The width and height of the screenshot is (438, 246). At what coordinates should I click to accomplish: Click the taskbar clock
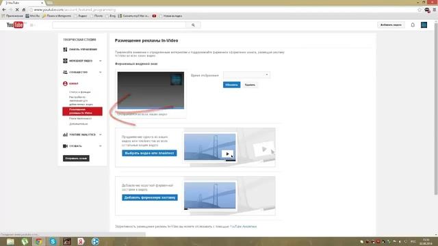pyautogui.click(x=426, y=241)
